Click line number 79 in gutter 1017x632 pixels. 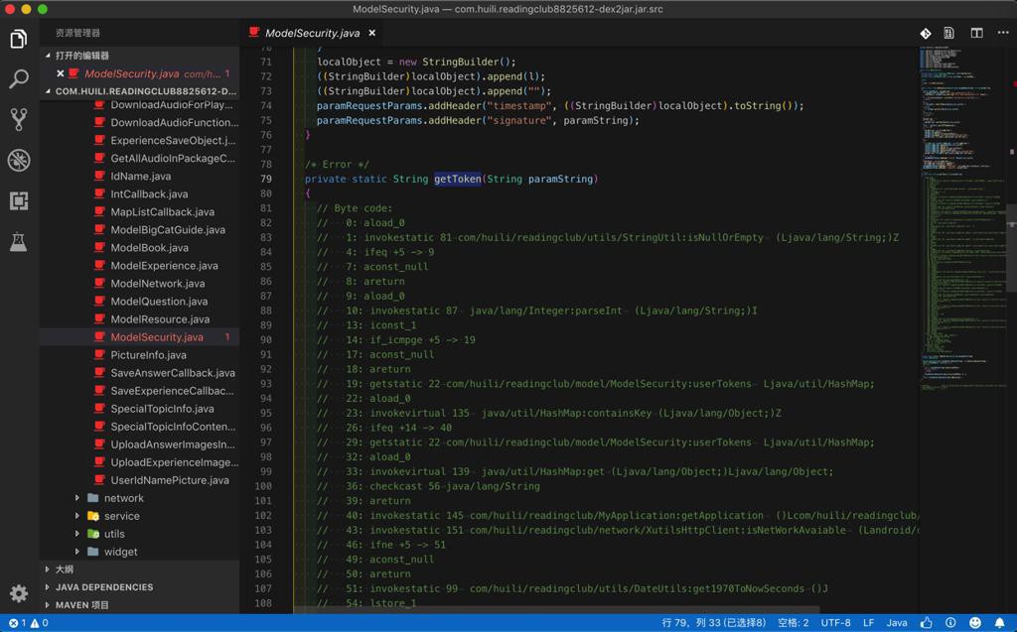[x=266, y=179]
